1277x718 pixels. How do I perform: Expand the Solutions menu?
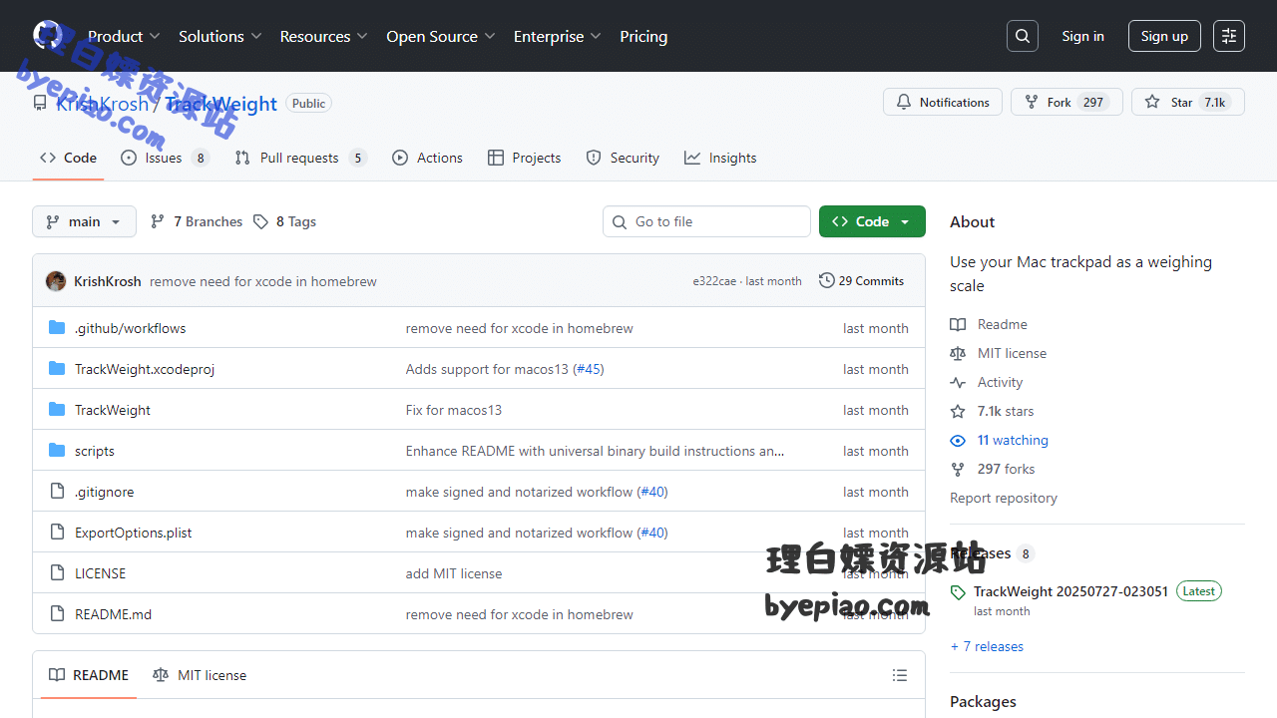click(x=219, y=36)
